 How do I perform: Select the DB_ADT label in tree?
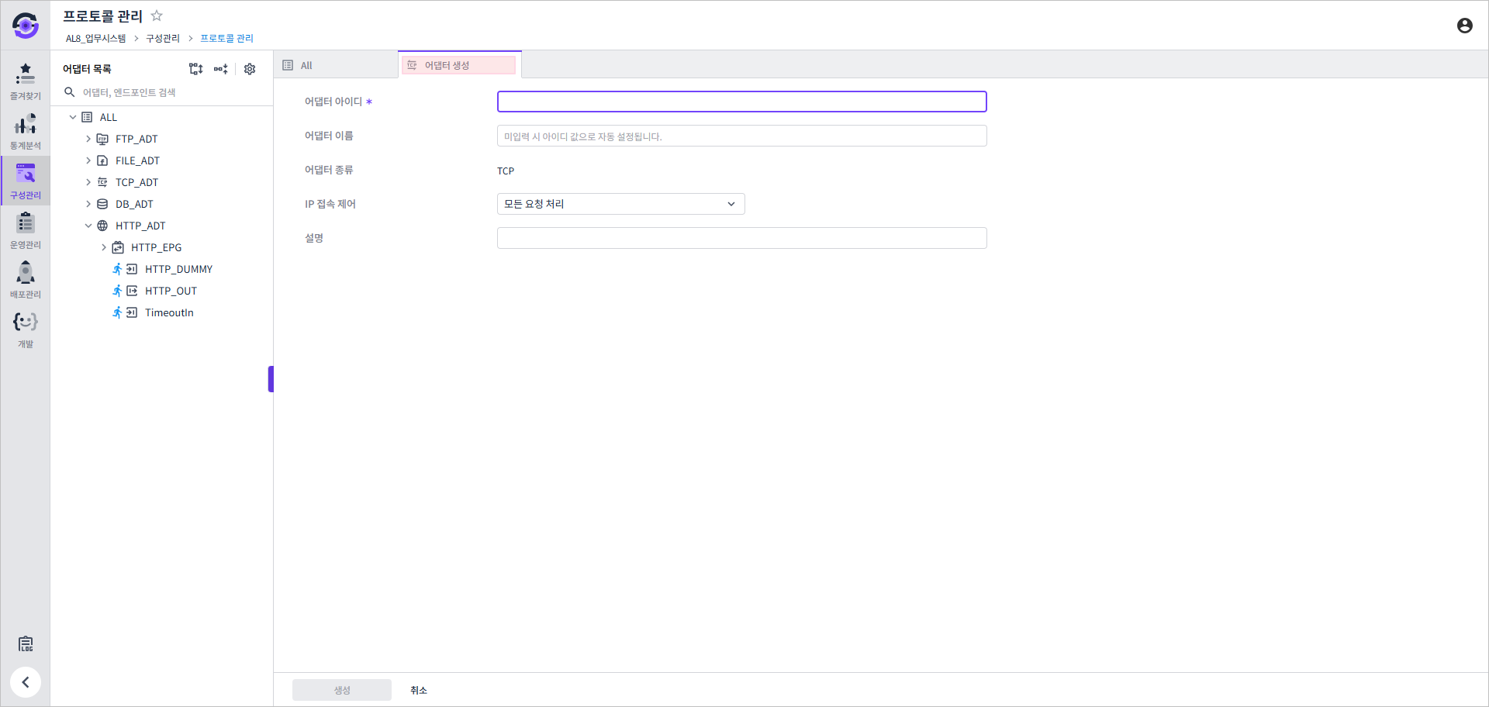134,204
